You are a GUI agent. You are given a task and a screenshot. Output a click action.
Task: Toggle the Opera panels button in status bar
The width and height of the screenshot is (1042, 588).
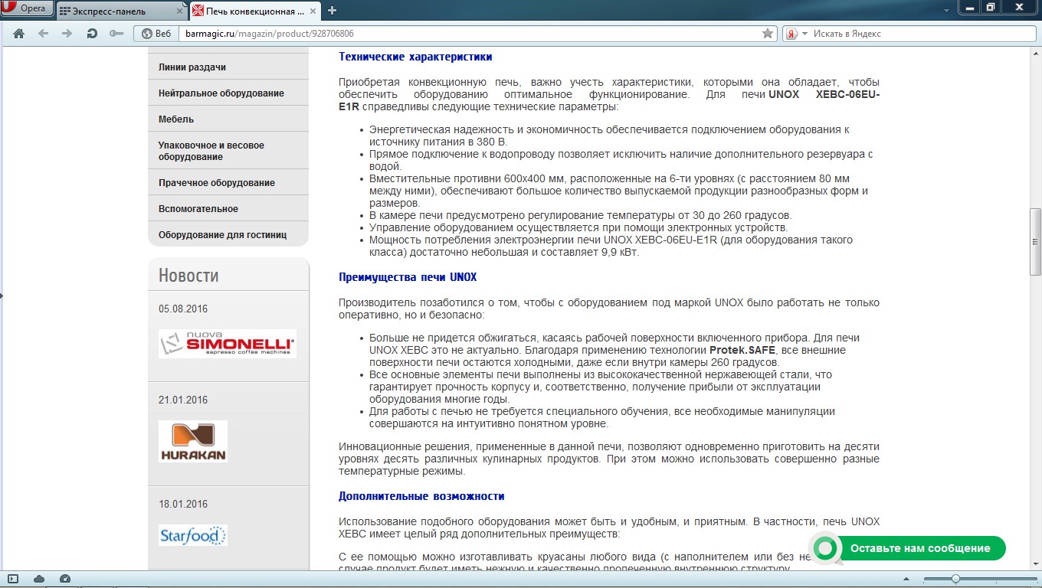point(13,579)
